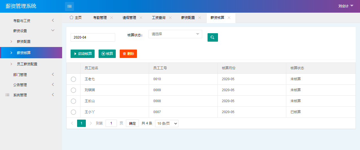Open the 刘会计 user menu
The width and height of the screenshot is (360, 150).
tap(346, 6)
